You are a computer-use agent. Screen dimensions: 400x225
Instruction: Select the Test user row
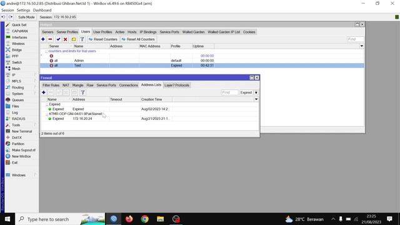pyautogui.click(x=202, y=66)
